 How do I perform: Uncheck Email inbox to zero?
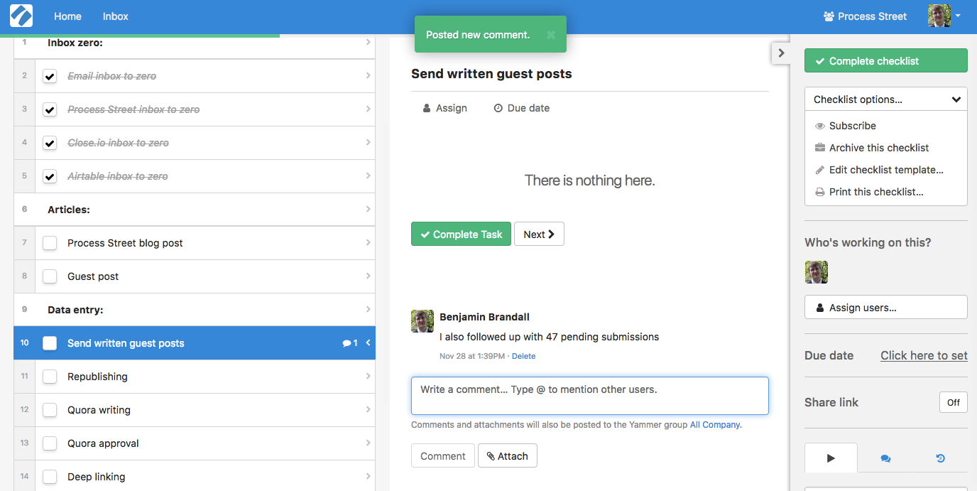50,76
